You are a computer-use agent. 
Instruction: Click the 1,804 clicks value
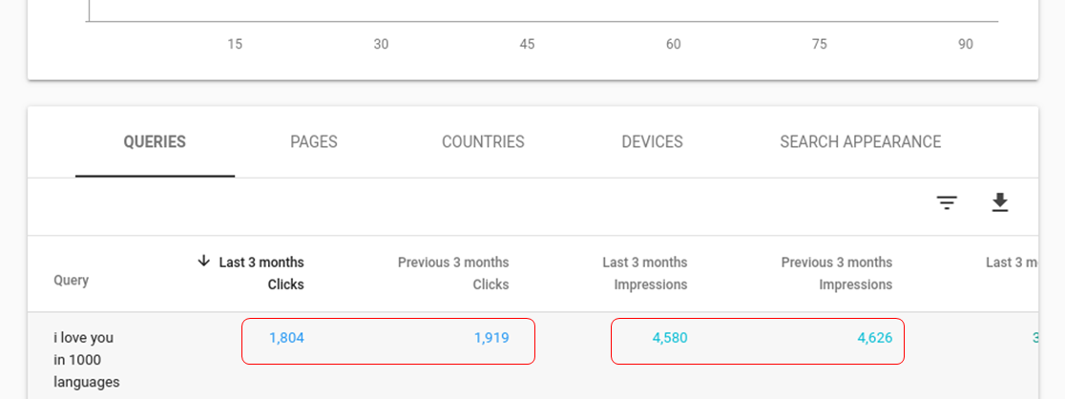(286, 338)
